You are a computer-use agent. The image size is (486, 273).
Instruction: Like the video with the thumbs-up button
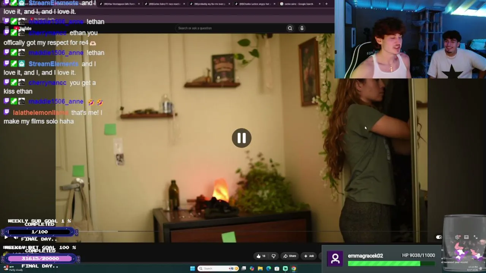[x=261, y=256]
